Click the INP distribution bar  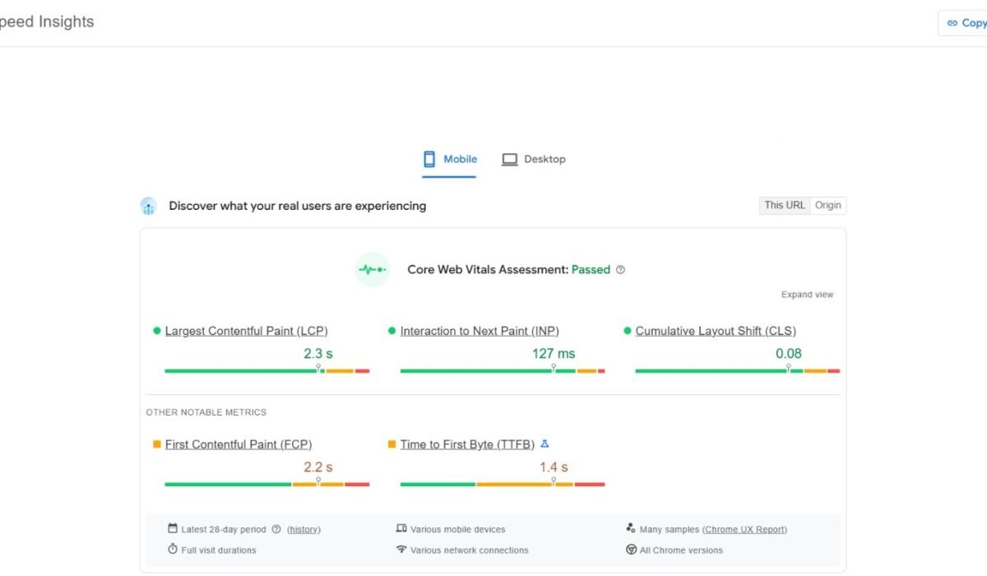503,371
